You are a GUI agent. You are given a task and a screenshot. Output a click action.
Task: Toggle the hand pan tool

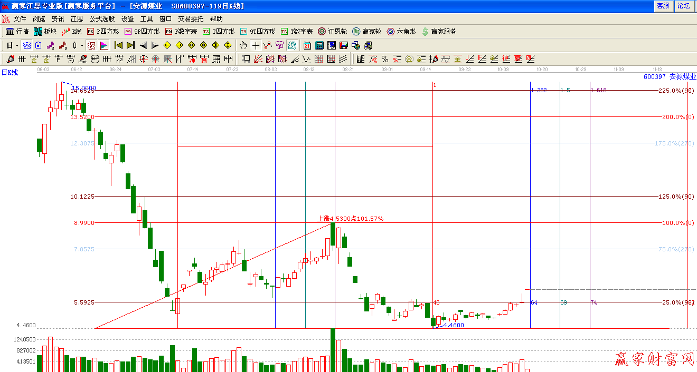(243, 45)
